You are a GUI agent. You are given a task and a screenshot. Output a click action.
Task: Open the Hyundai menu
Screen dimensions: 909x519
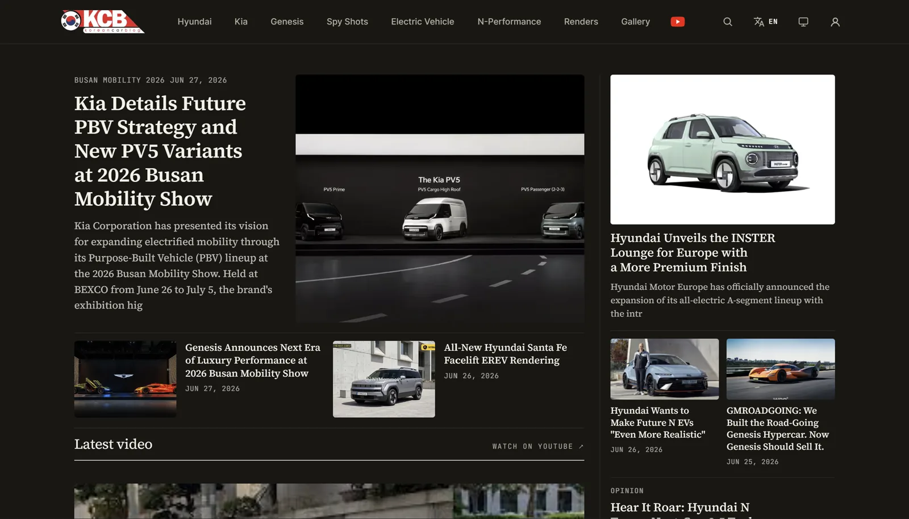194,22
